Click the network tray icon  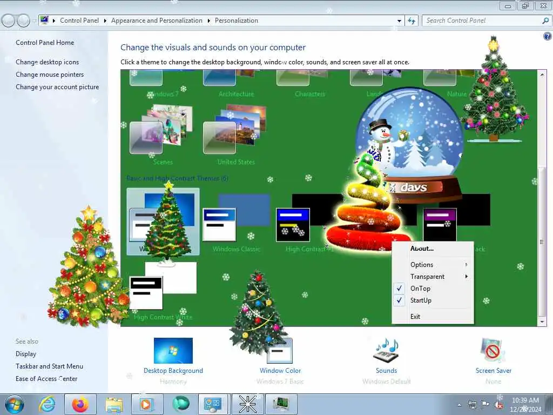[x=472, y=405]
